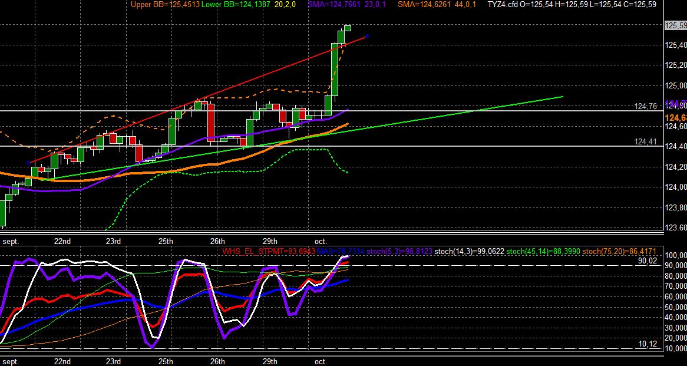
Task: Select the red trendline's blue end handle
Action: click(x=366, y=36)
